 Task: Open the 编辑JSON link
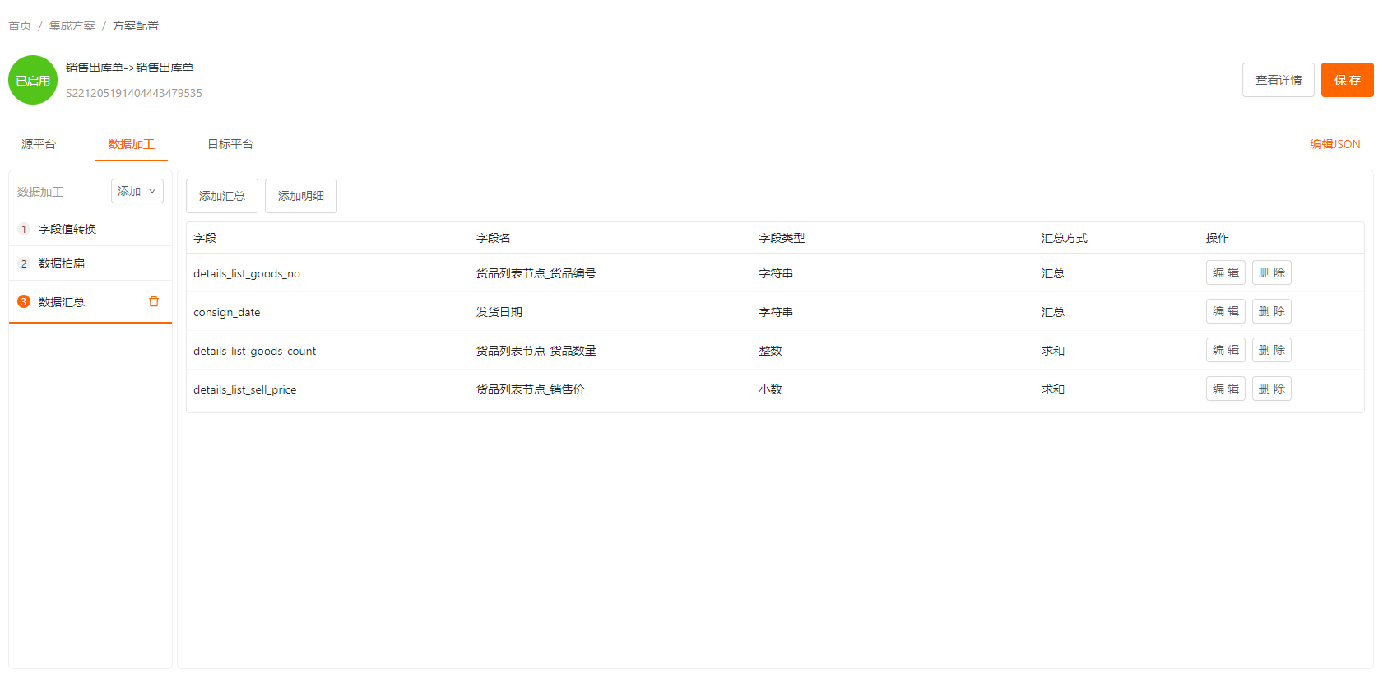tap(1334, 144)
